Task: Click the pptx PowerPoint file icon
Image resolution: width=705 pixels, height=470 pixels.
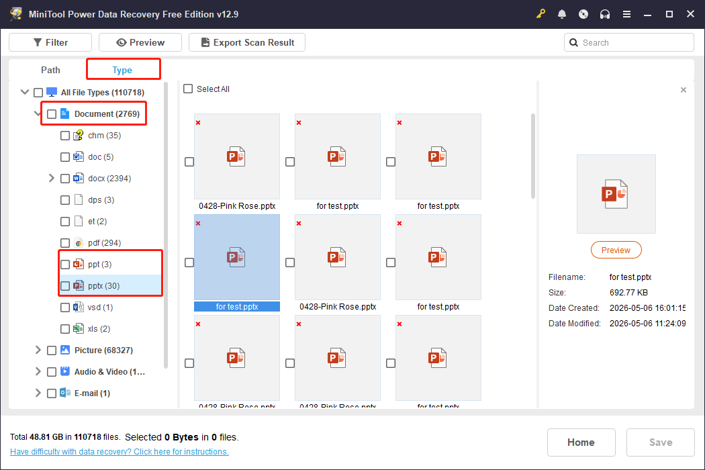Action: click(79, 285)
